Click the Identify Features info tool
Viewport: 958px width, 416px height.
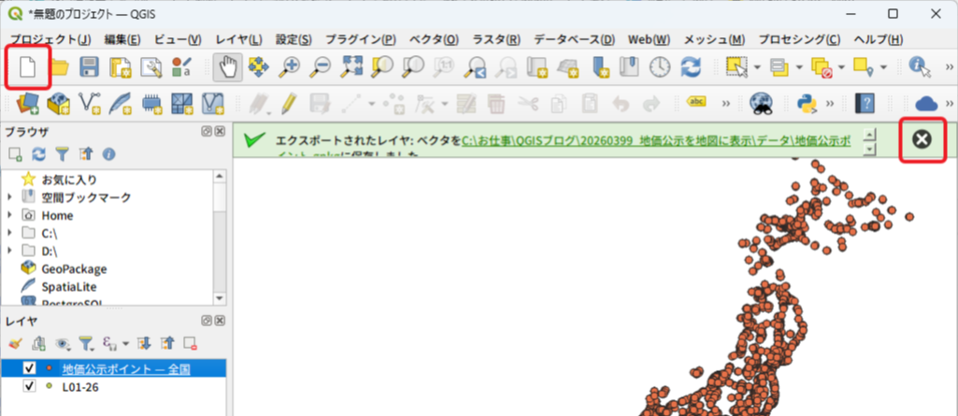pyautogui.click(x=919, y=67)
